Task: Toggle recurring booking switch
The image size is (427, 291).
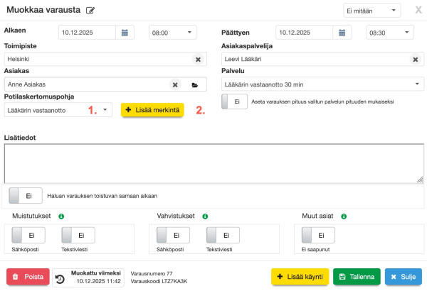Action: pos(23,195)
